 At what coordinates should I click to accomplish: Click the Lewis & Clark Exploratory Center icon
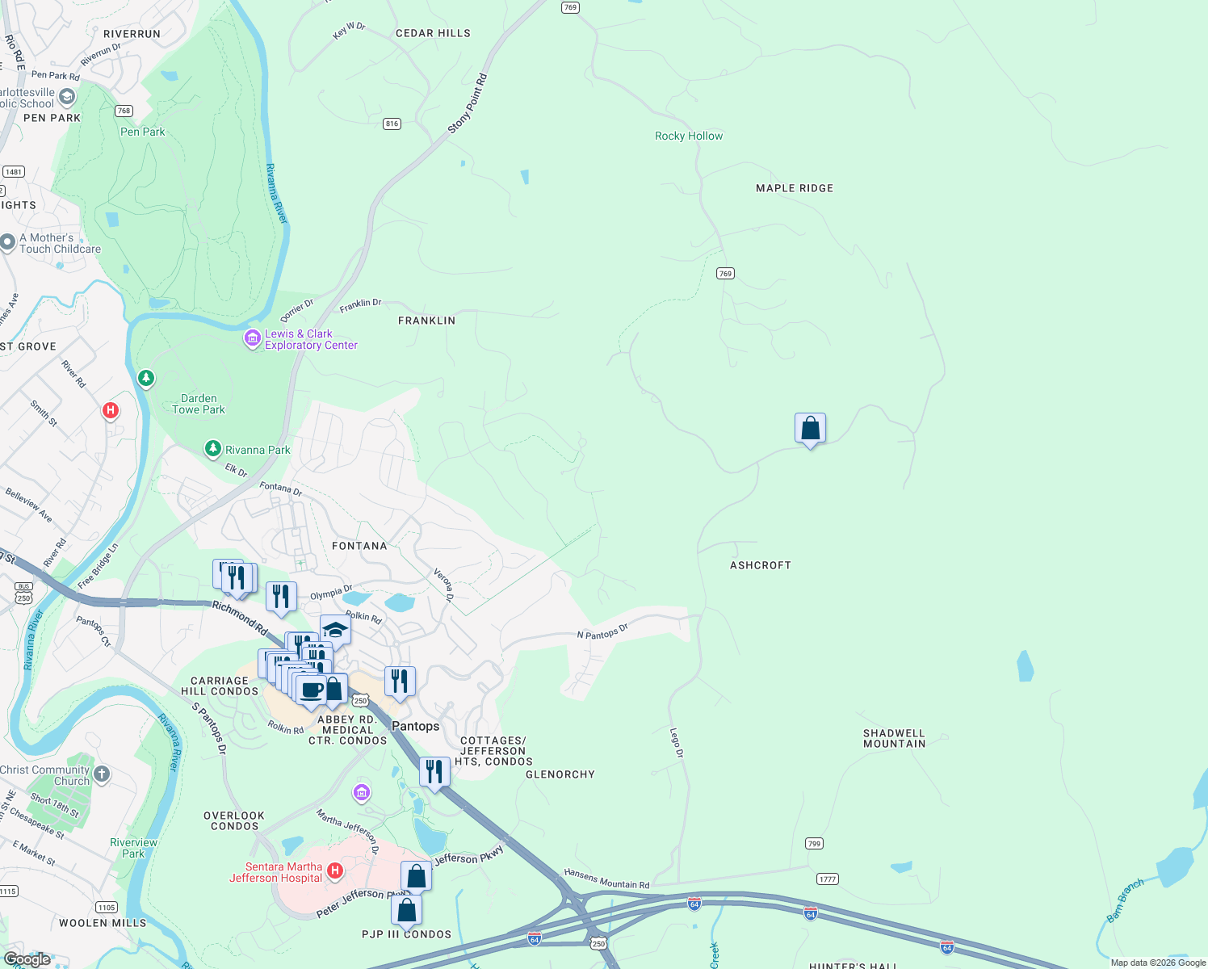[251, 338]
